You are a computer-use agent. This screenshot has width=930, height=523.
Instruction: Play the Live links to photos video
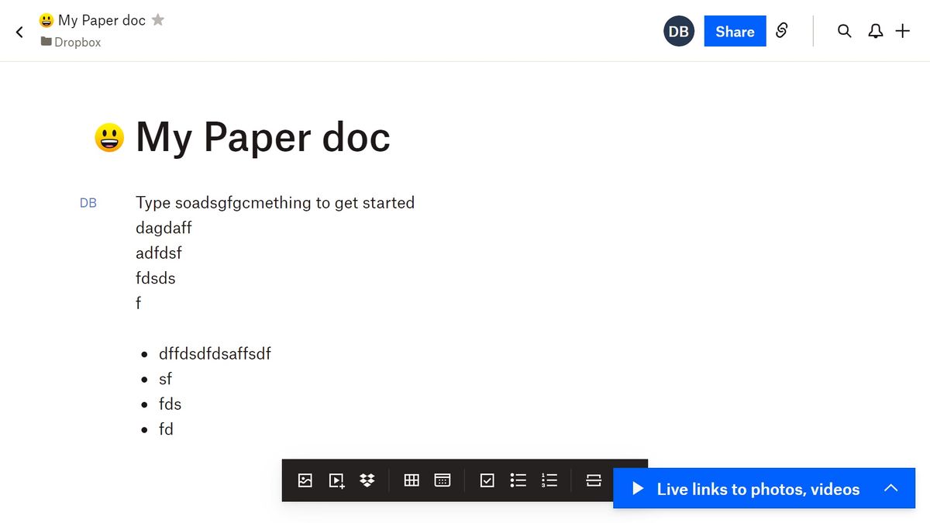coord(638,488)
